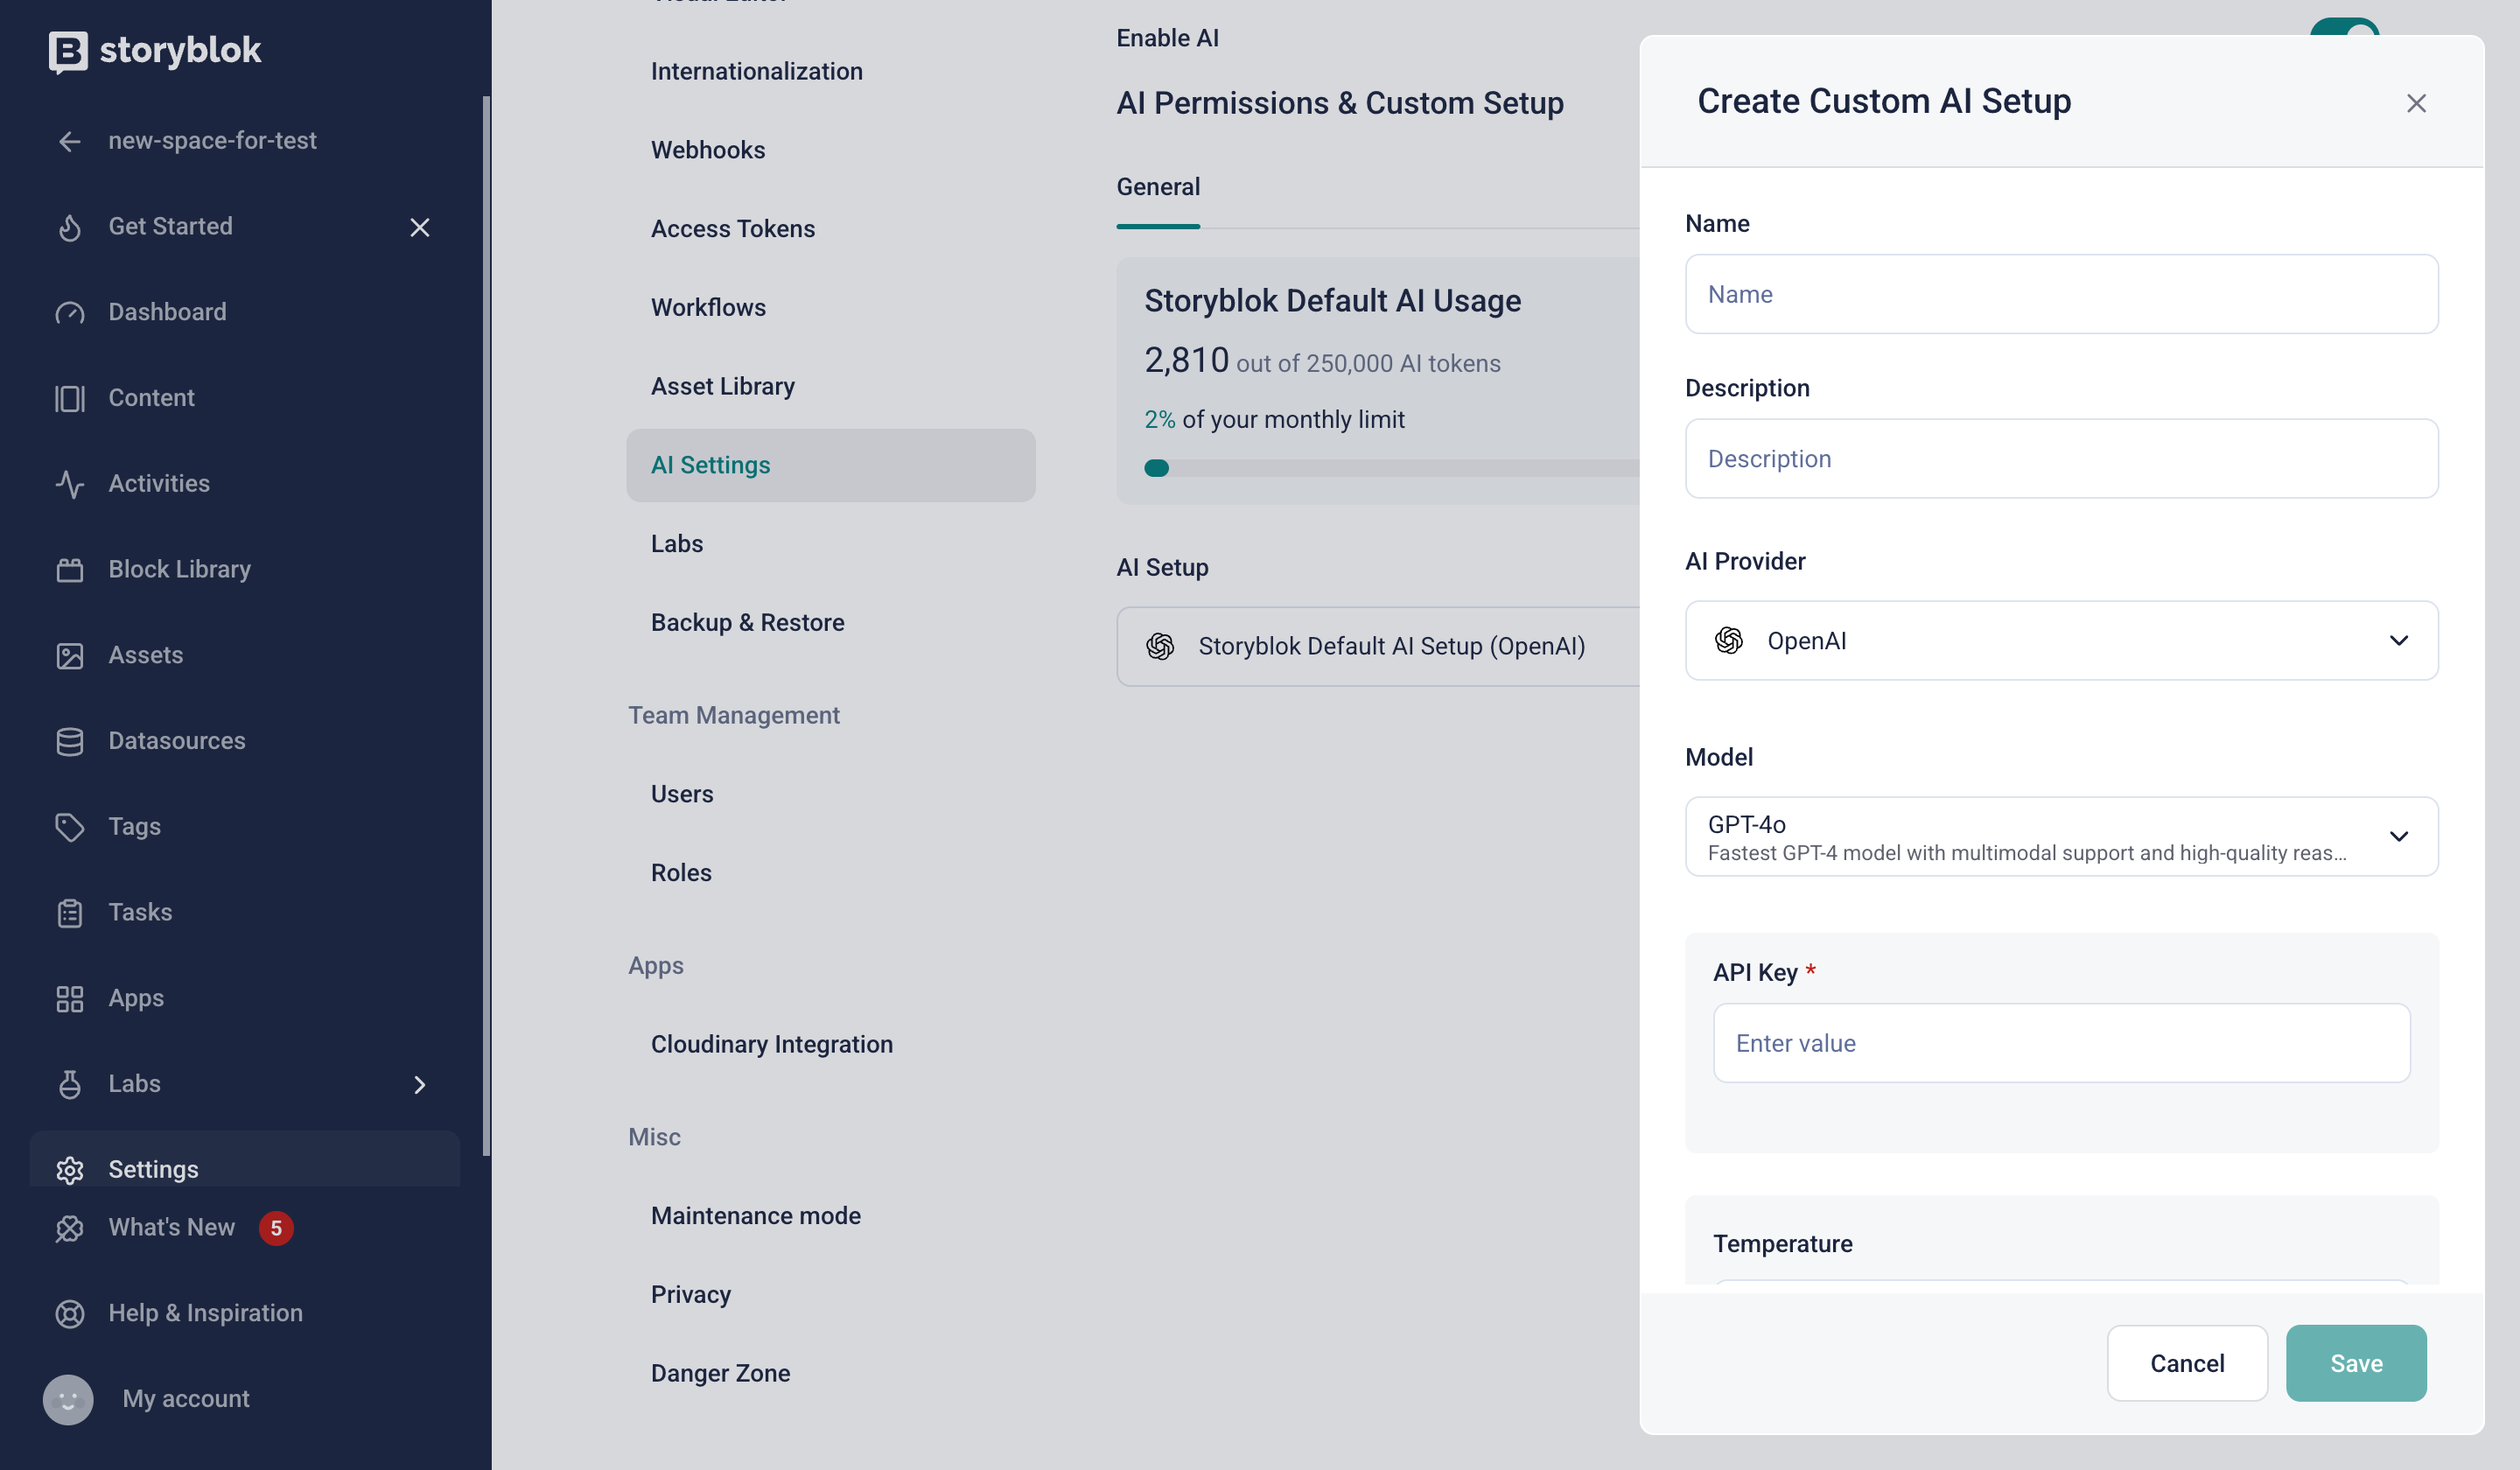Viewport: 2520px width, 1470px height.
Task: Open the Tasks clipboard icon
Action: click(x=69, y=913)
